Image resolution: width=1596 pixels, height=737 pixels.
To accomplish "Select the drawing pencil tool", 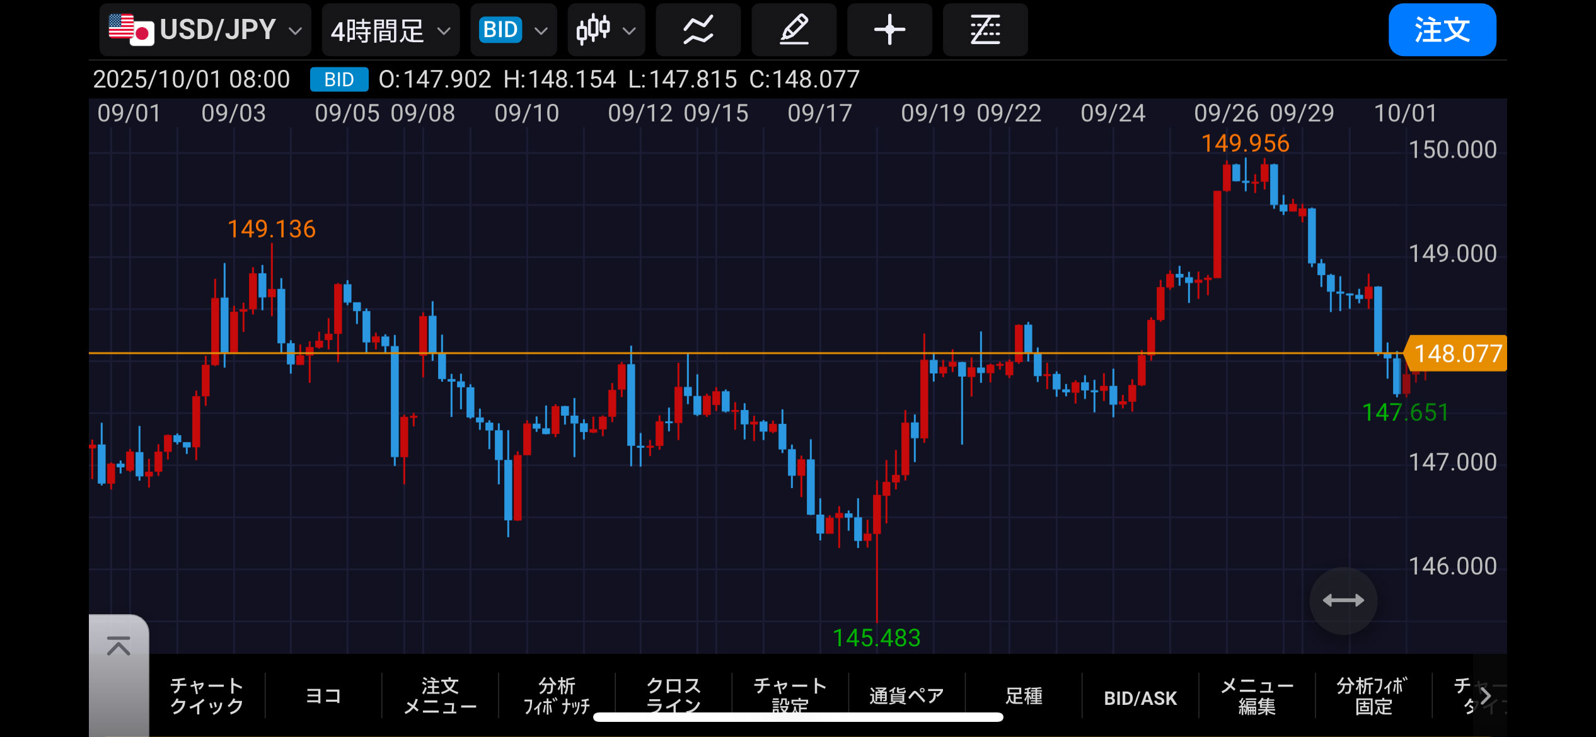I will pyautogui.click(x=794, y=30).
